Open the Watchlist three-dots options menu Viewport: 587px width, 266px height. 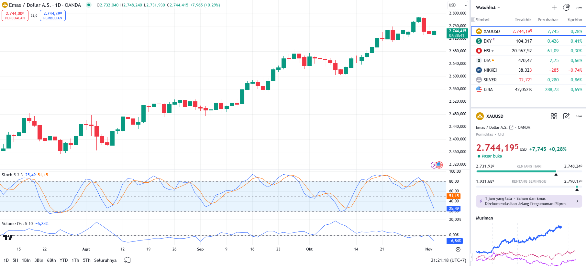tap(579, 7)
